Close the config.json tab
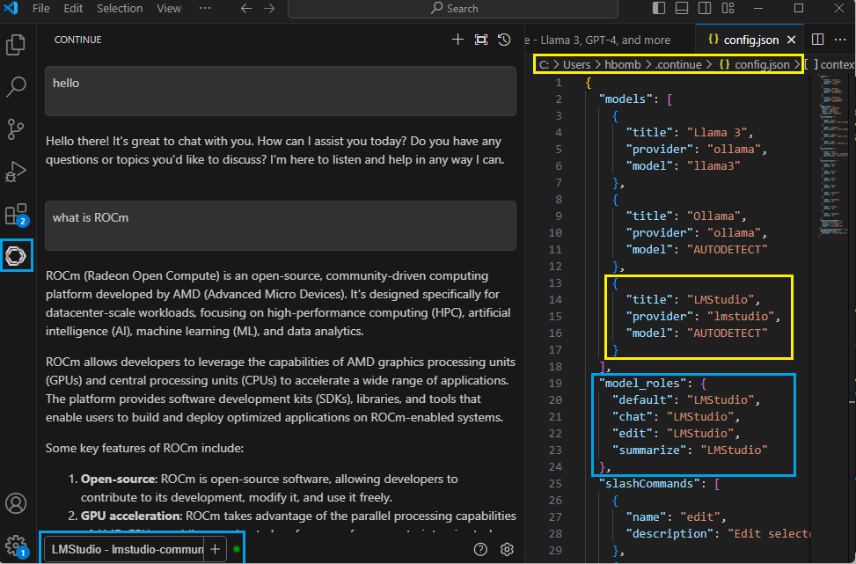Viewport: 856px width, 564px height. click(791, 40)
